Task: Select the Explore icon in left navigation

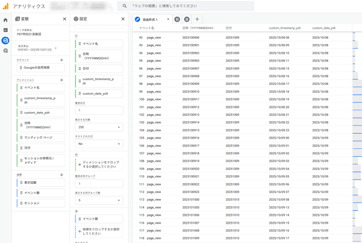Action: (5, 40)
